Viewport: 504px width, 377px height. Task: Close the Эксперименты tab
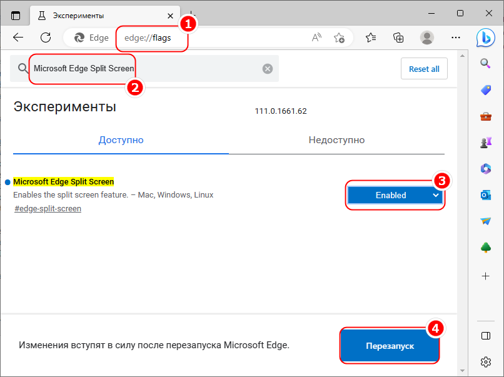tap(170, 16)
